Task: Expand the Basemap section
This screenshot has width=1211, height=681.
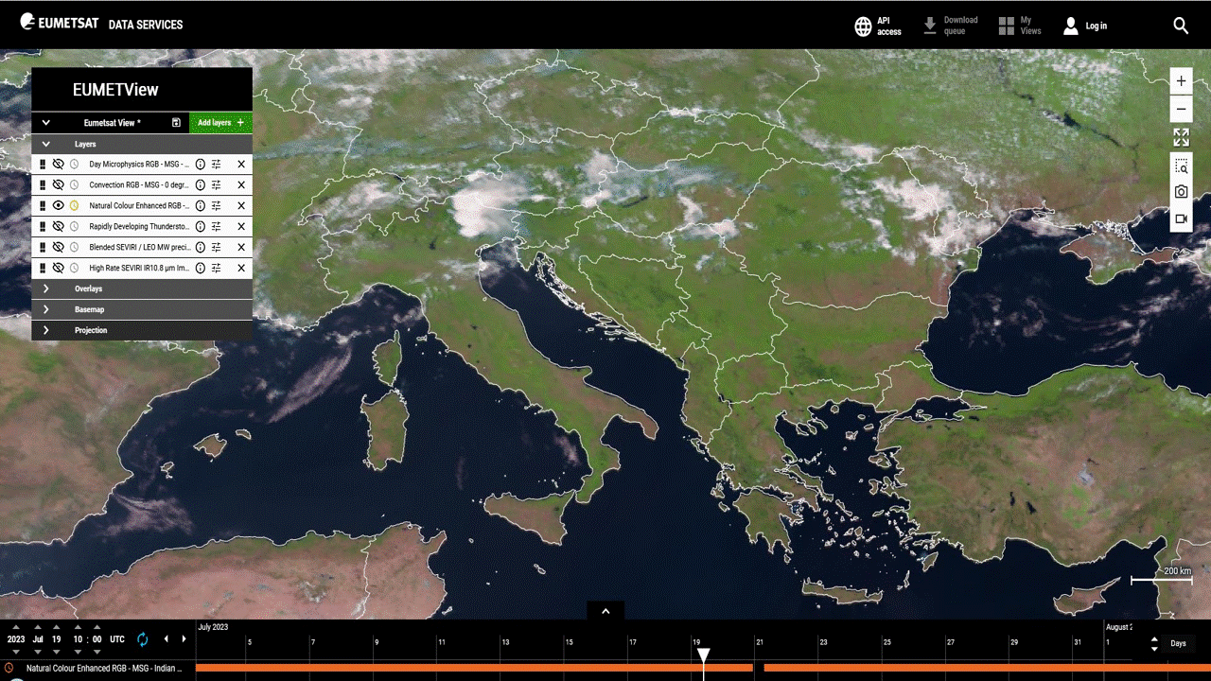Action: [45, 309]
